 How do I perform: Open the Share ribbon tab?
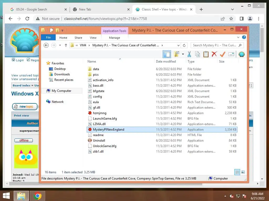coord(78,38)
